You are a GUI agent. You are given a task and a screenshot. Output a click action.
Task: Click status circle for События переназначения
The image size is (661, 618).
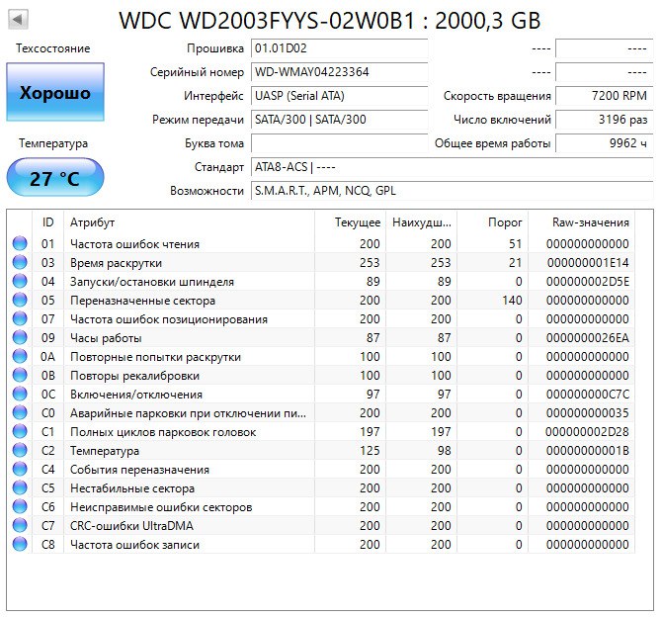[x=20, y=469]
